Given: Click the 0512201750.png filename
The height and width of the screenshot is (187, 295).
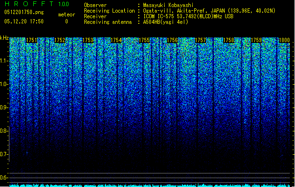Looking at the screenshot, I should (24, 12).
